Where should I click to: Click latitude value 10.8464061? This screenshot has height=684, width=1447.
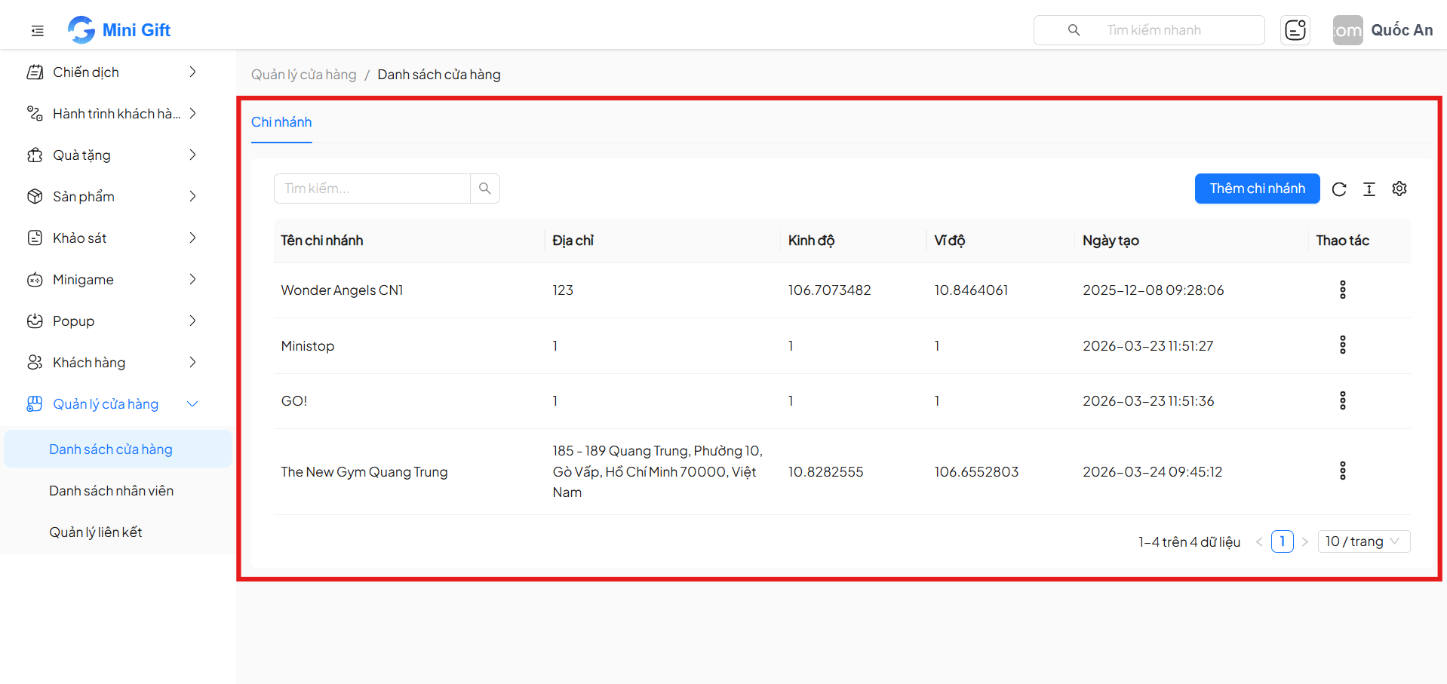[x=971, y=290]
